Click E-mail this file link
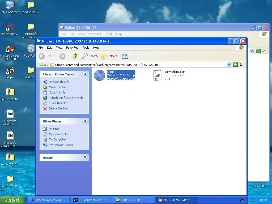This screenshot has height=204, width=272. 58,103
